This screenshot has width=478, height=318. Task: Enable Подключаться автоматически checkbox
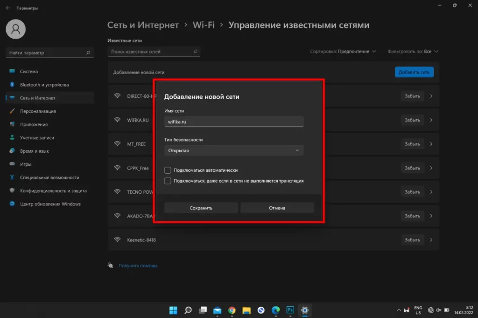point(168,170)
